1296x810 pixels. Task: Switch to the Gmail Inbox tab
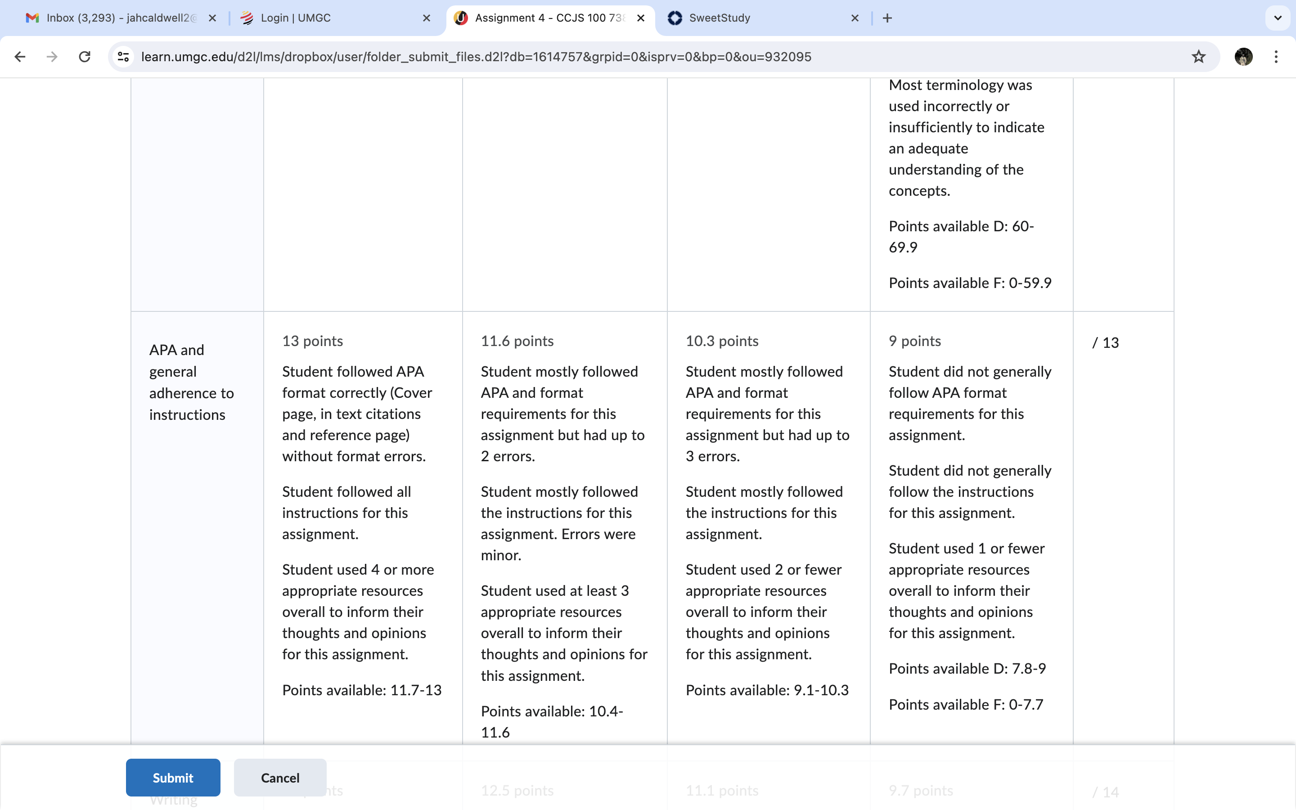click(121, 18)
